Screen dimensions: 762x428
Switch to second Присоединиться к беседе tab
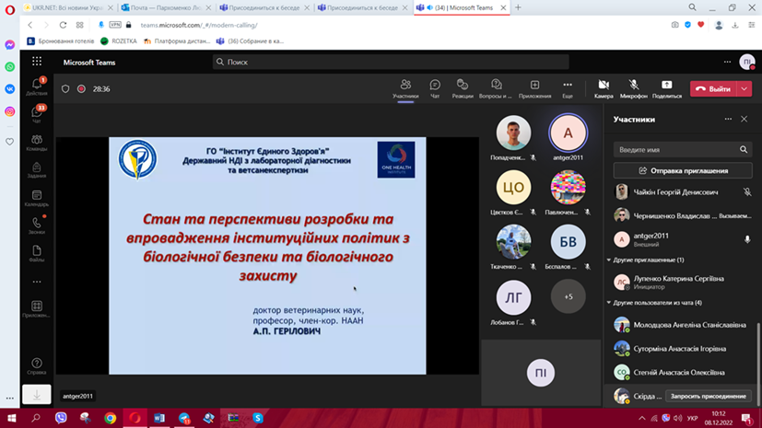[x=362, y=7]
